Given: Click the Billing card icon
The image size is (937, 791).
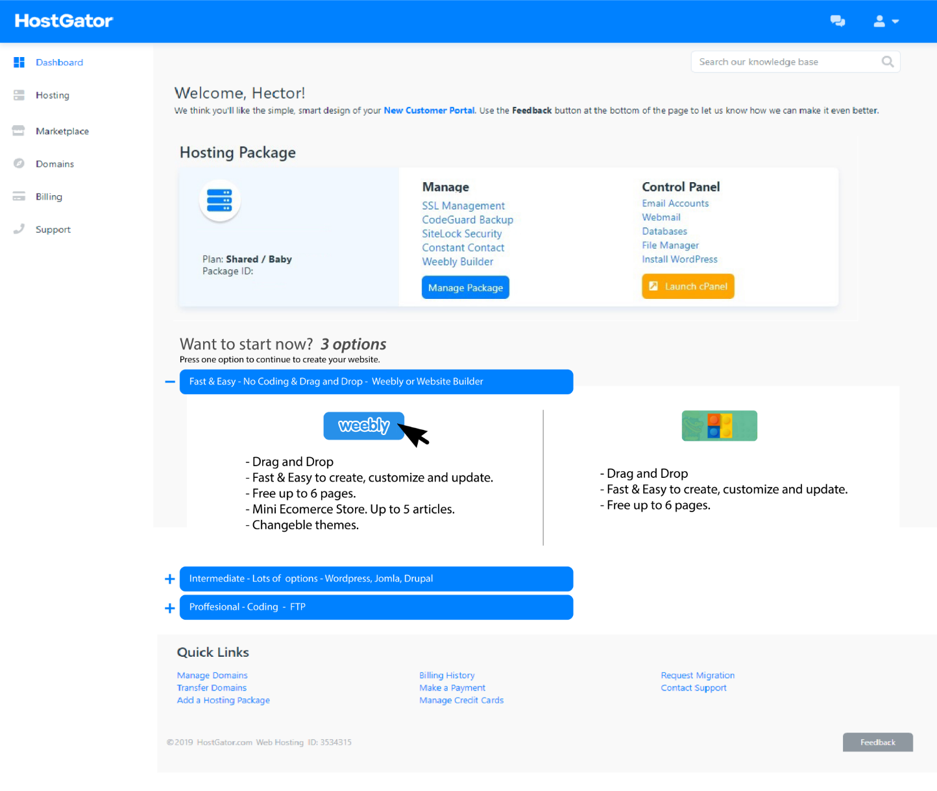Looking at the screenshot, I should click(19, 196).
